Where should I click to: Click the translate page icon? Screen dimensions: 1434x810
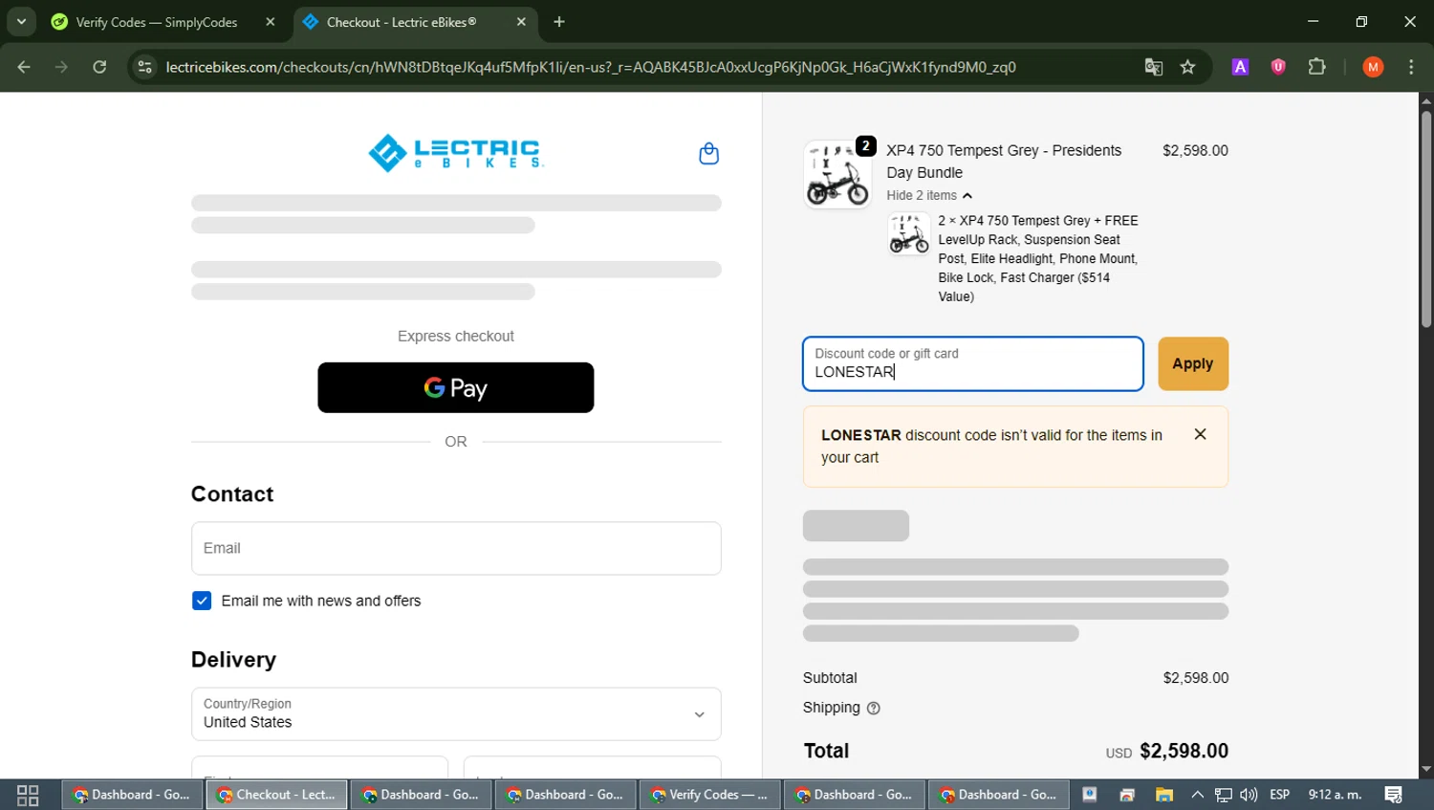point(1154,67)
